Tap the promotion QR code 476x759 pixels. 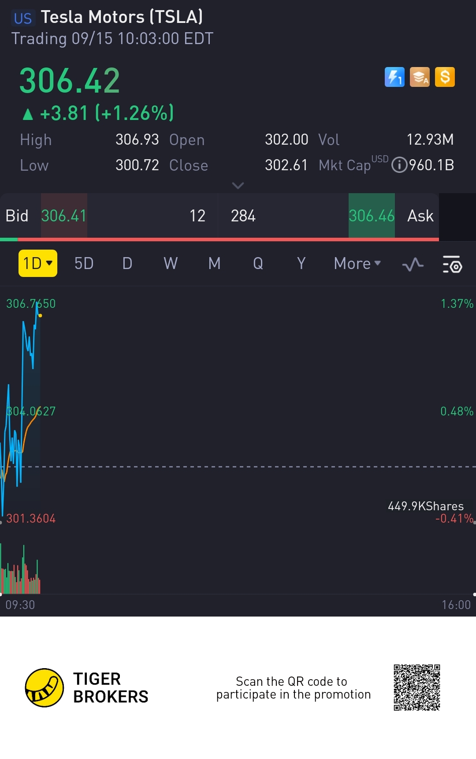pos(417,688)
